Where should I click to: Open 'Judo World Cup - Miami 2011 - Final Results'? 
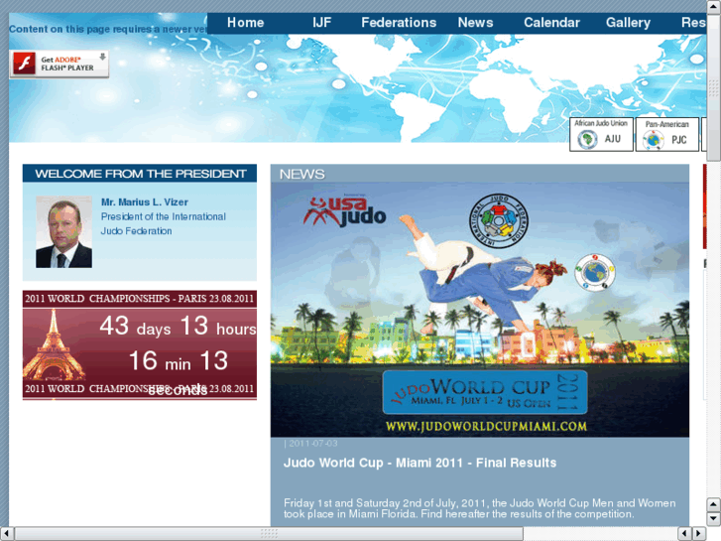click(x=420, y=463)
